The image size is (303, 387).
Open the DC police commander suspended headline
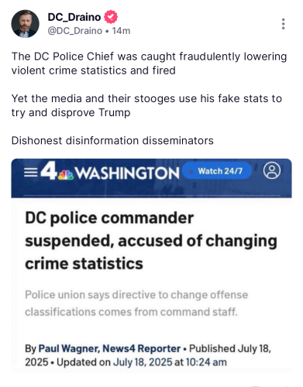point(151,241)
